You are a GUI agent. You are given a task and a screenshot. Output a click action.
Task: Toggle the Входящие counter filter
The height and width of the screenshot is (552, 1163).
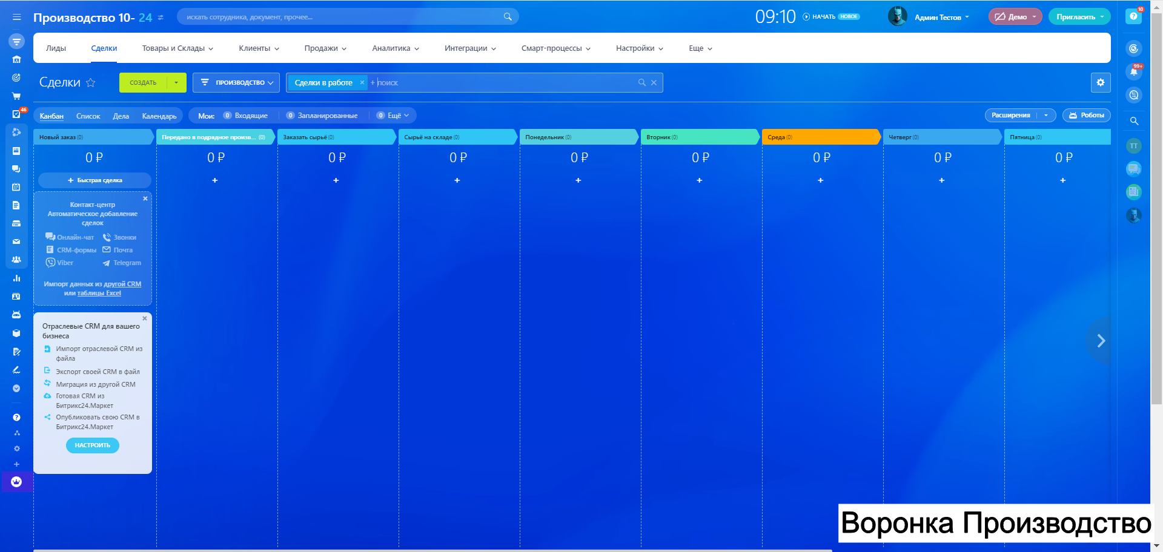pos(245,116)
